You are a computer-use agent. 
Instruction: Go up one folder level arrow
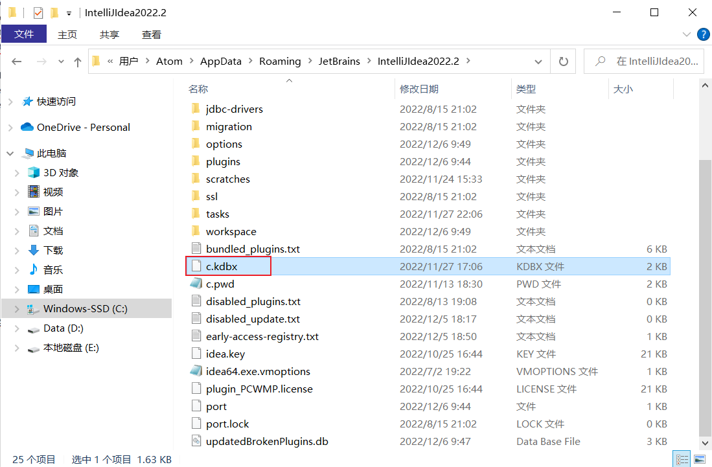click(x=78, y=62)
